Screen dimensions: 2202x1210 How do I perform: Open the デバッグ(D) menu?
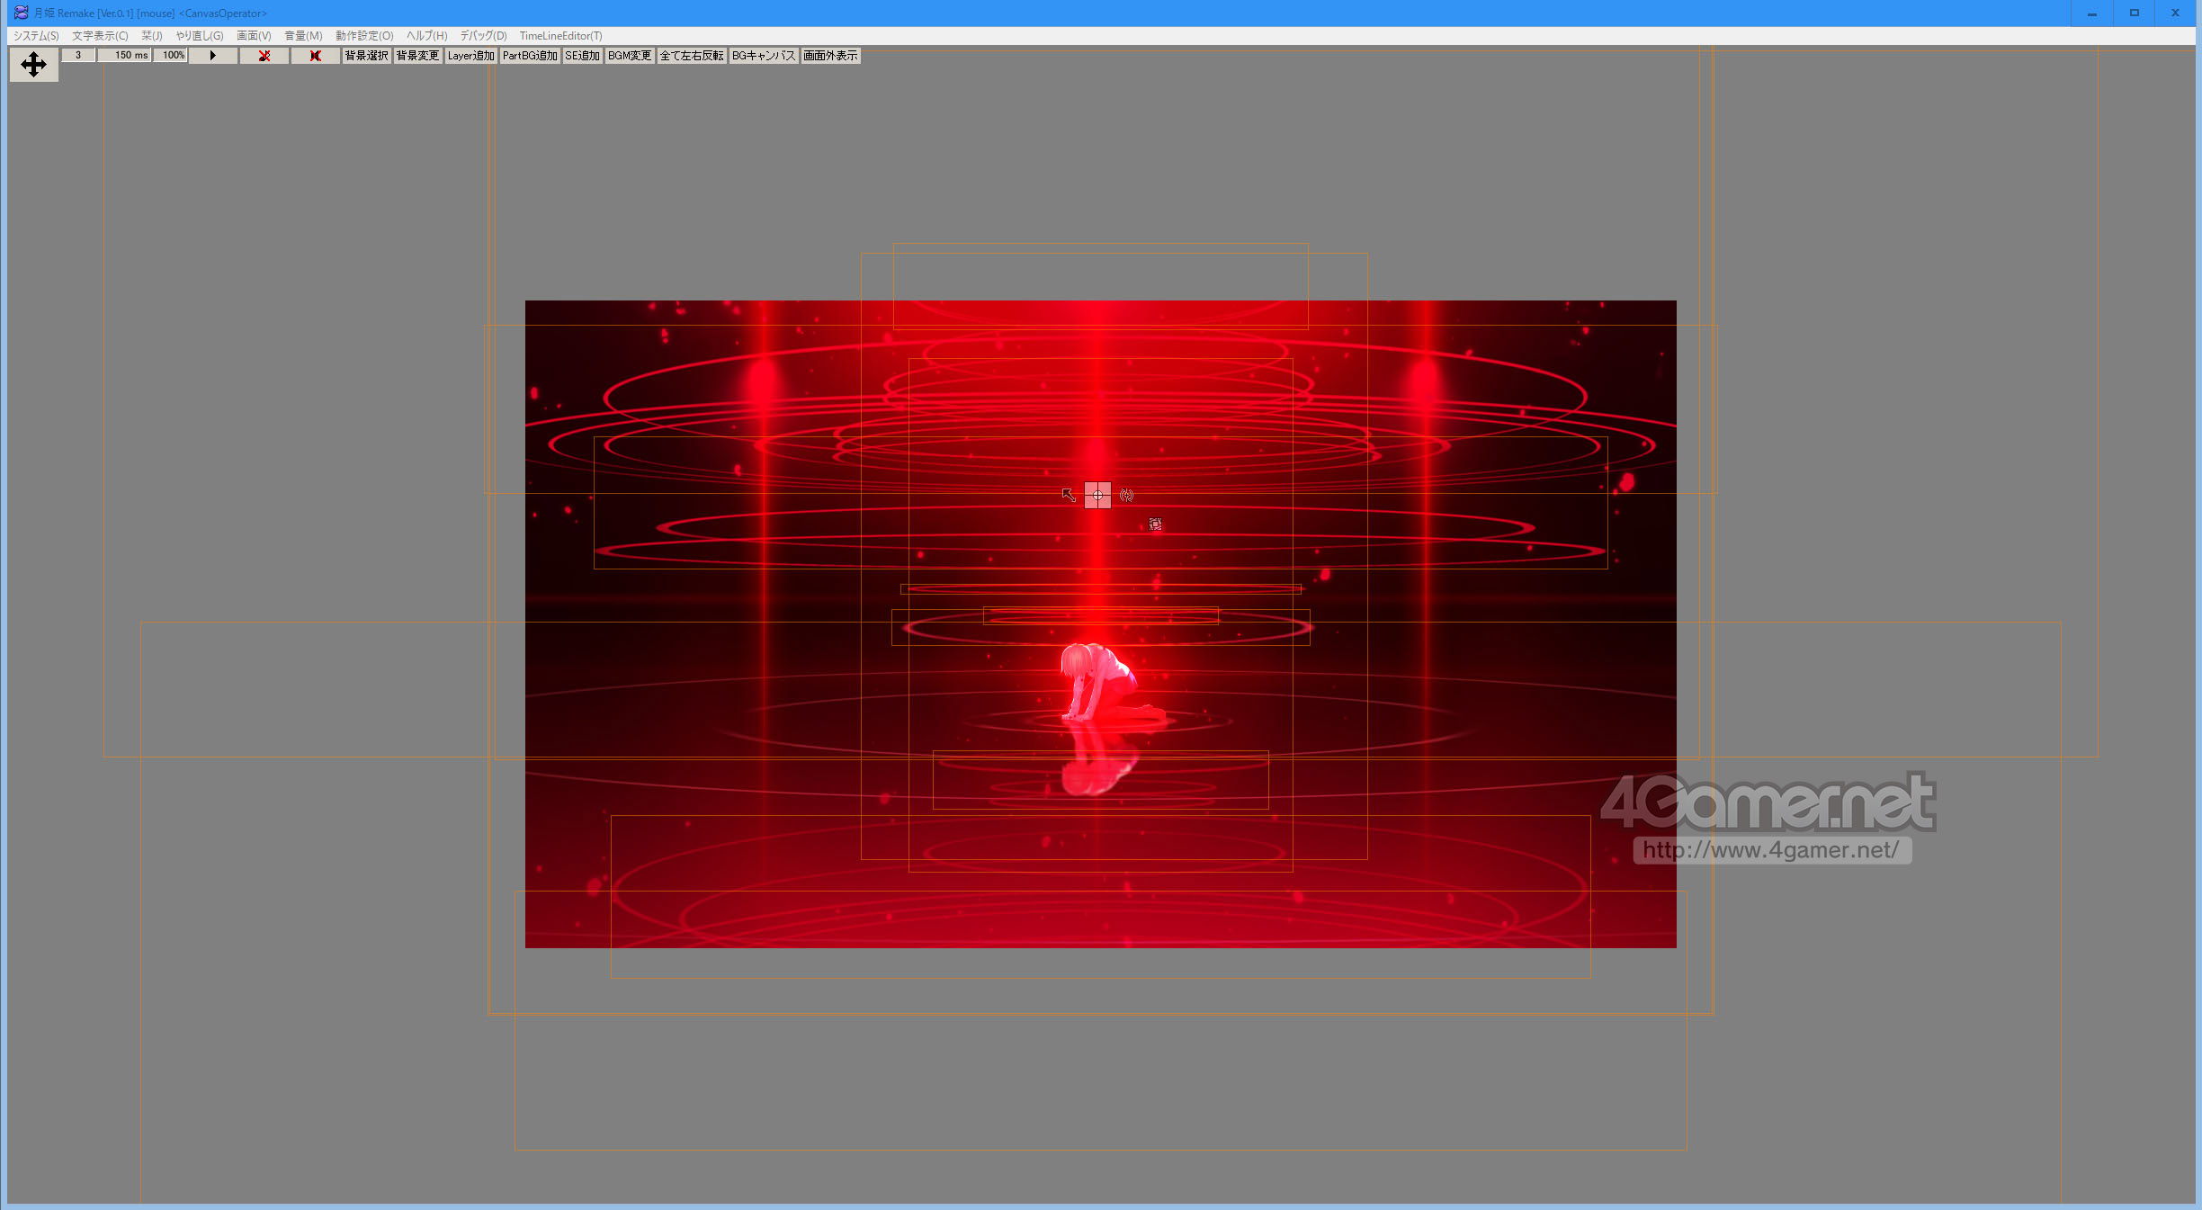pos(483,36)
